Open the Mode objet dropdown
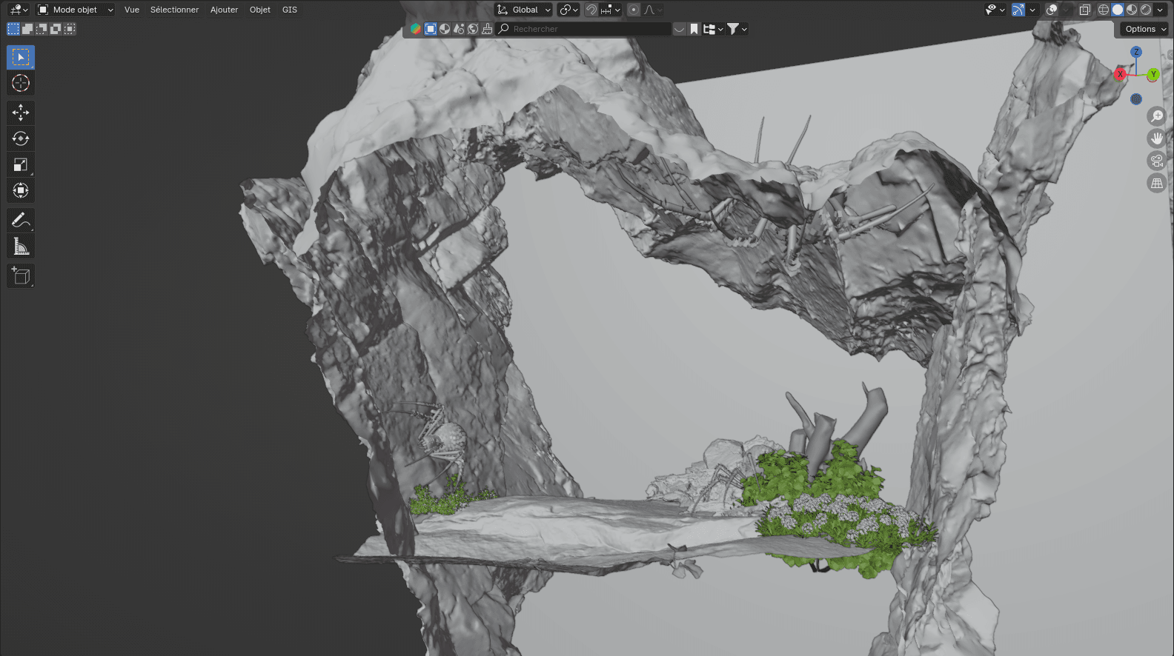This screenshot has height=656, width=1174. coord(76,10)
